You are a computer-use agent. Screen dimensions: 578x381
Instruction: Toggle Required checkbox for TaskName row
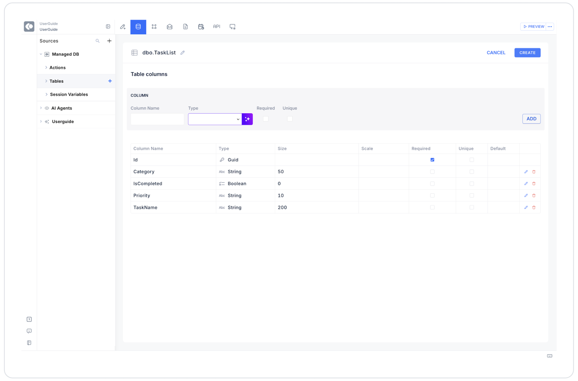[432, 208]
